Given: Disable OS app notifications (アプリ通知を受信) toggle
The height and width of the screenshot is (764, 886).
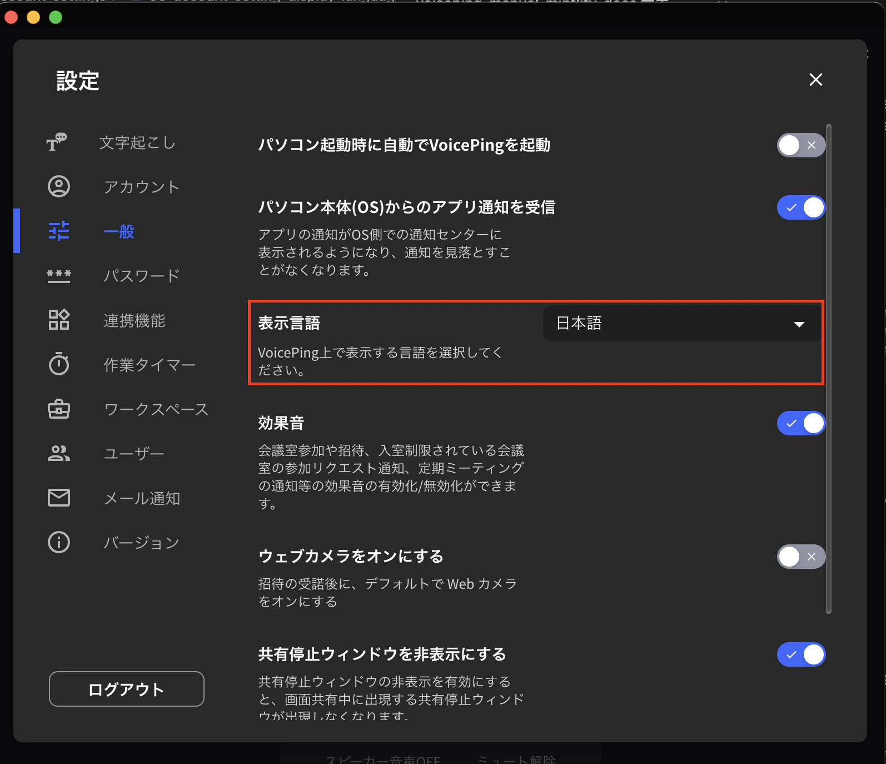Looking at the screenshot, I should pyautogui.click(x=801, y=207).
